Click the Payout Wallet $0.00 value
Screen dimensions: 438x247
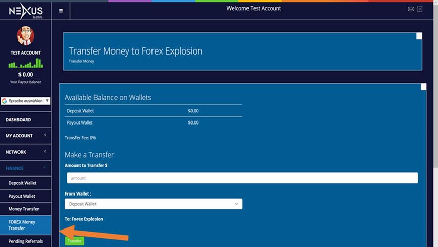coord(193,122)
